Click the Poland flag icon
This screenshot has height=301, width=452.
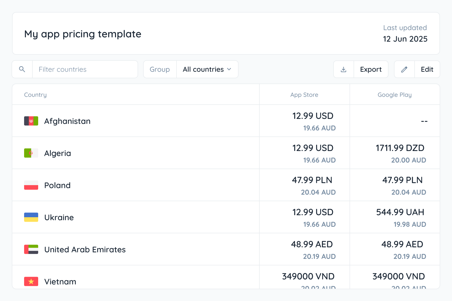pyautogui.click(x=31, y=185)
